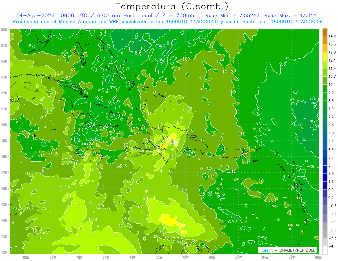Click the dark orange top swatch of color scale
Screen dimensions: 338x261
(x=325, y=32)
